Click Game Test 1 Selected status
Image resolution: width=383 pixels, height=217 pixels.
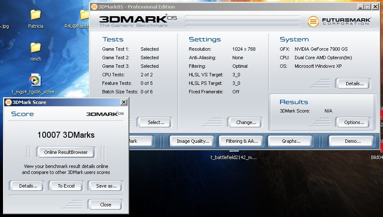pyautogui.click(x=149, y=49)
